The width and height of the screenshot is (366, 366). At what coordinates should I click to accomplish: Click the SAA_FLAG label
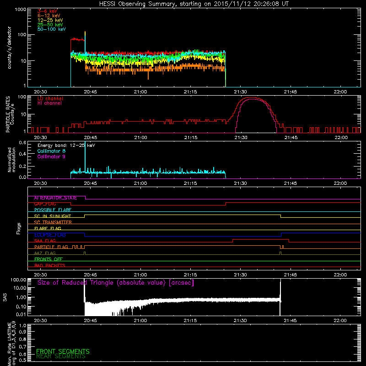click(45, 241)
